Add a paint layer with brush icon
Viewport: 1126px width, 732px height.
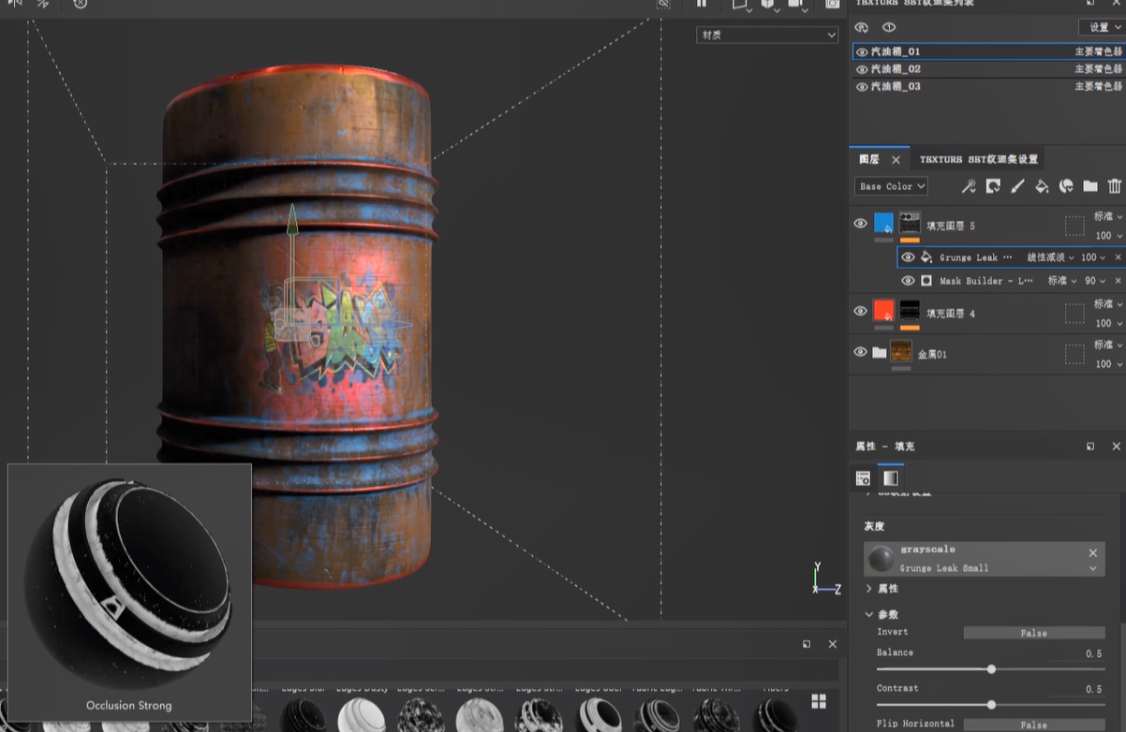tap(1017, 186)
